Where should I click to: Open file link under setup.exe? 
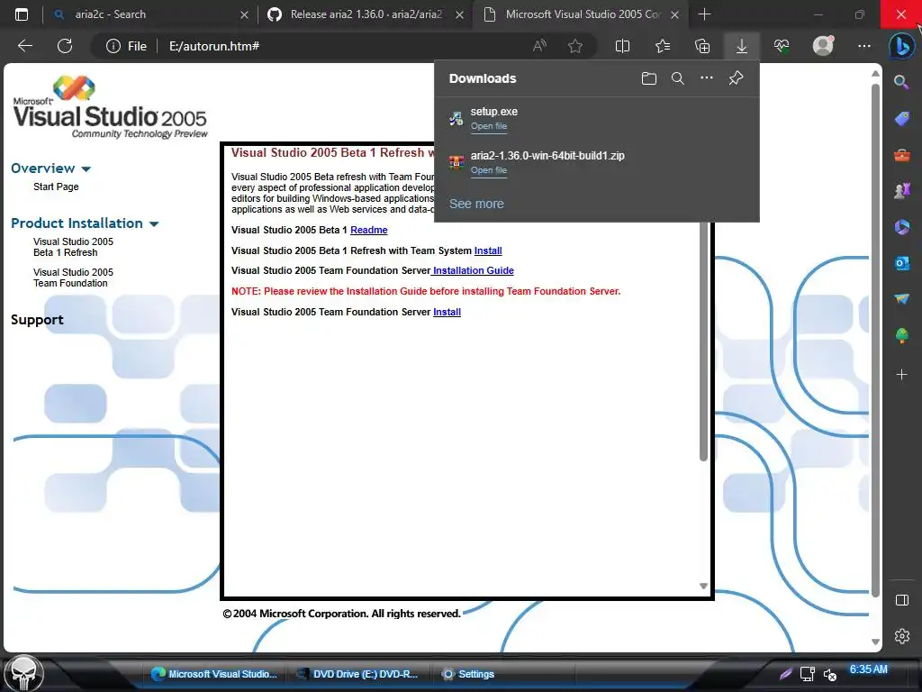(489, 126)
